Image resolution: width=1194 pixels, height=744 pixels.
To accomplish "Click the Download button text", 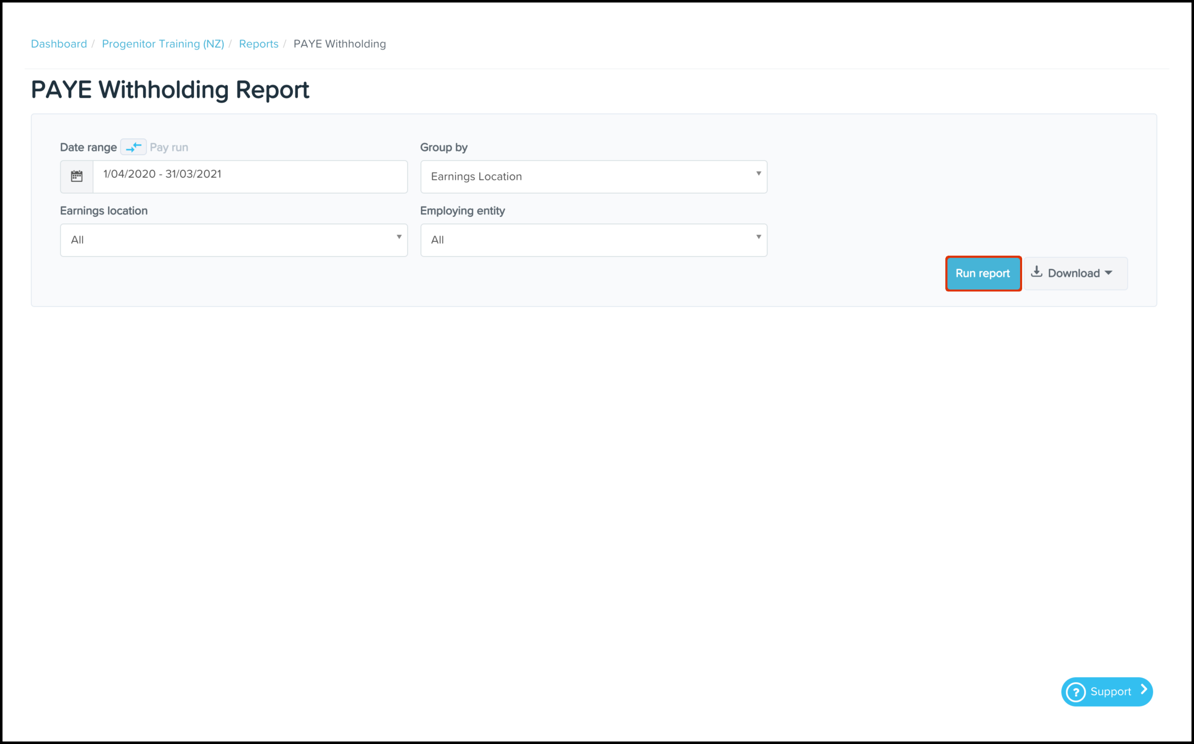I will pyautogui.click(x=1073, y=273).
